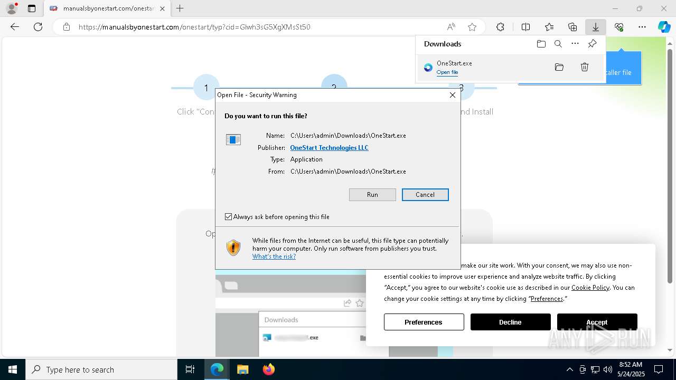This screenshot has width=676, height=380.
Task: Click the Windows Start button
Action: point(13,369)
